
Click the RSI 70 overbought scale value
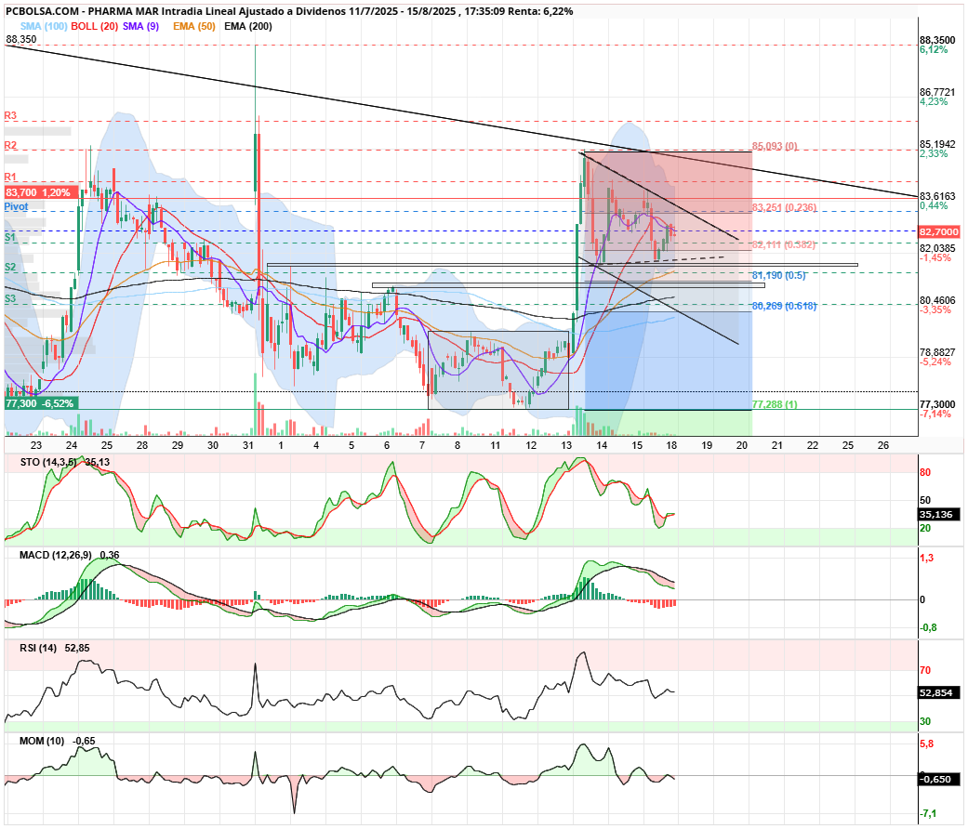point(925,670)
